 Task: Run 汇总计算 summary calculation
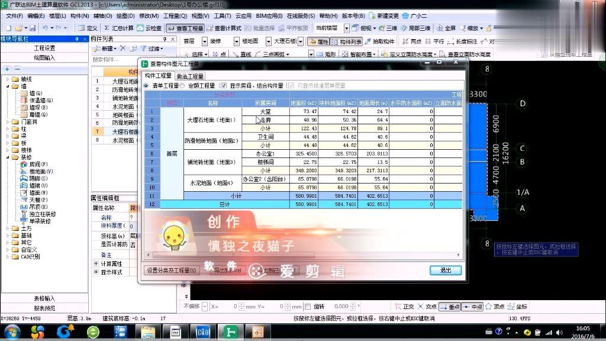[118, 28]
